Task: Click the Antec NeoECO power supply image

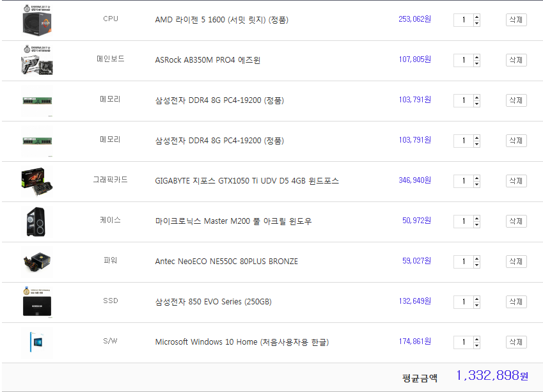Action: pyautogui.click(x=36, y=262)
